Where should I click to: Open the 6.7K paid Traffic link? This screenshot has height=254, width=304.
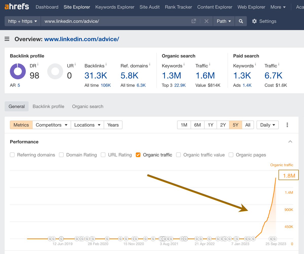pyautogui.click(x=273, y=75)
